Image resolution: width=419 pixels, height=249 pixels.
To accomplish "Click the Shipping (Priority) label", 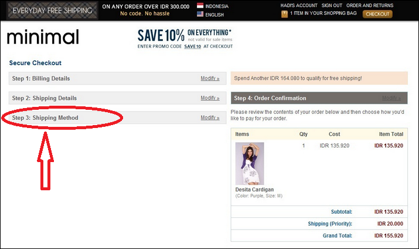I will pyautogui.click(x=330, y=224).
